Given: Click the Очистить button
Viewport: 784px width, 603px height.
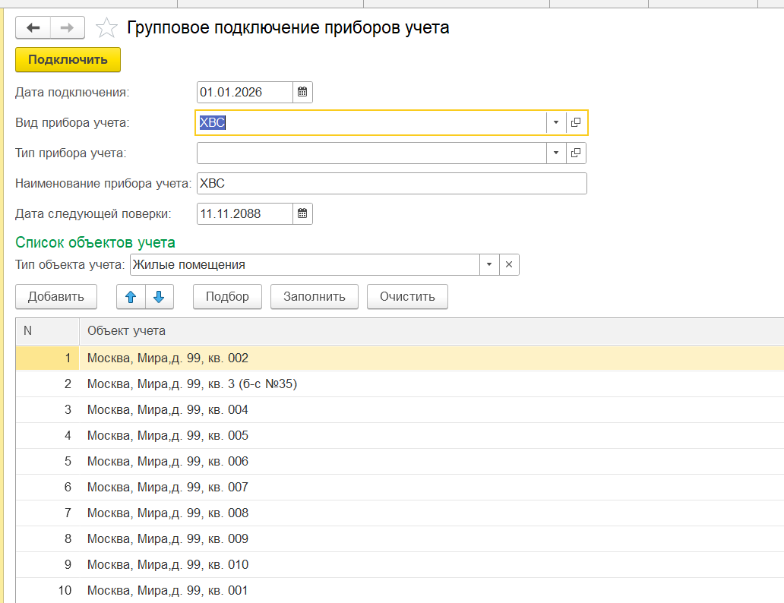Looking at the screenshot, I should point(407,297).
